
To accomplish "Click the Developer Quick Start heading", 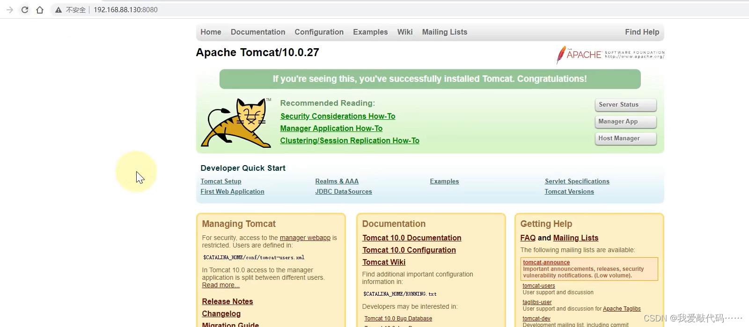I will 243,168.
